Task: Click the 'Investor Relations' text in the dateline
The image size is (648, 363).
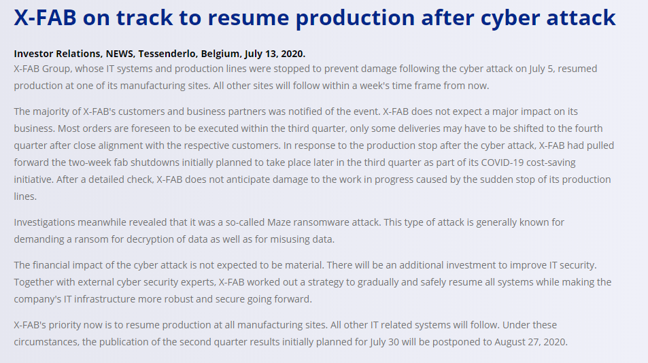Action: tap(57, 54)
